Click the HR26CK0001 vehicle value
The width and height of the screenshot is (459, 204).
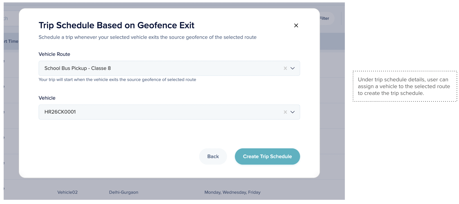[x=60, y=112]
